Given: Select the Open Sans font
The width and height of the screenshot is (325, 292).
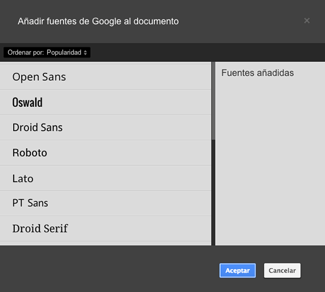Looking at the screenshot, I should tap(105, 77).
